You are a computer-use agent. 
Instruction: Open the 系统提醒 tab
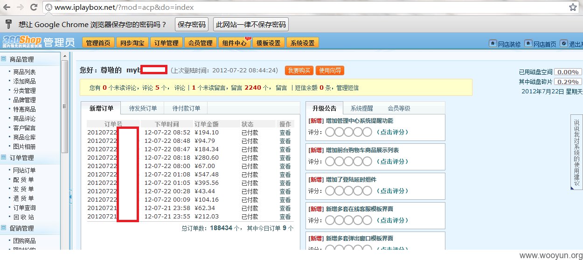(362, 108)
